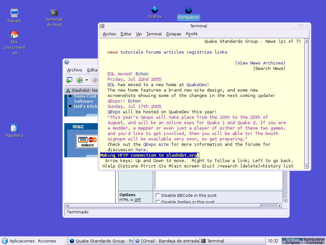The image size is (326, 245).
Task: Open back history dropdown arrow in Konqueror
Action: (87, 80)
